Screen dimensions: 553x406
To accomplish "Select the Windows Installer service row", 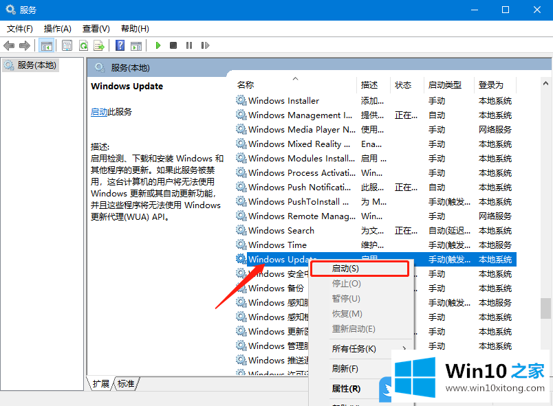I will click(x=376, y=101).
